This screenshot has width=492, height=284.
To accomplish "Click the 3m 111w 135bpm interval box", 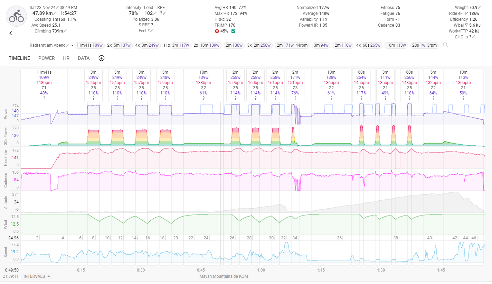I will click(385, 85).
